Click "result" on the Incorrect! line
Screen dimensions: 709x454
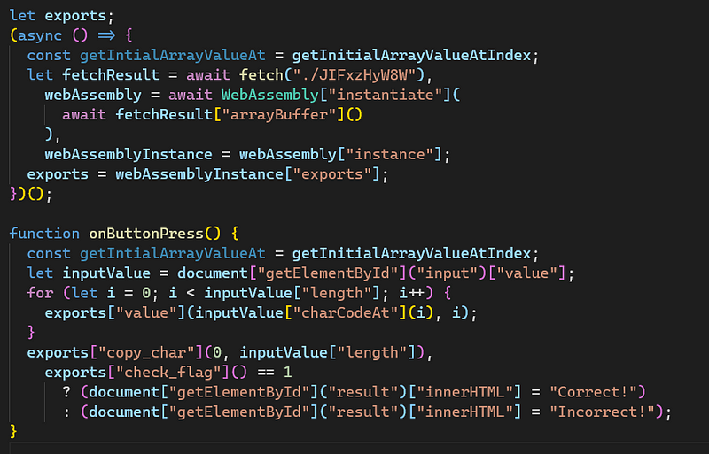point(363,412)
